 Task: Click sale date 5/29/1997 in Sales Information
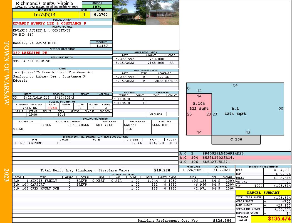pyautogui.click(x=125, y=59)
